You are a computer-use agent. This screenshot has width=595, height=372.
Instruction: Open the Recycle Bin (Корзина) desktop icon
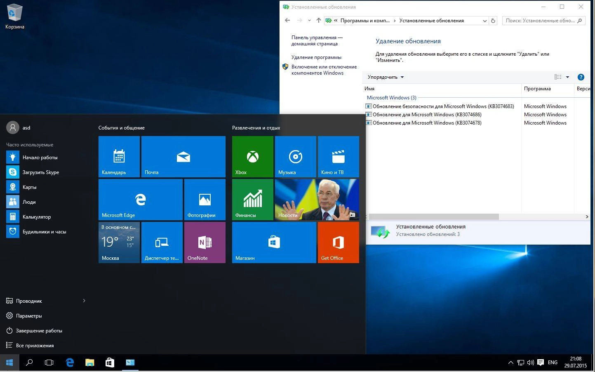pos(14,16)
